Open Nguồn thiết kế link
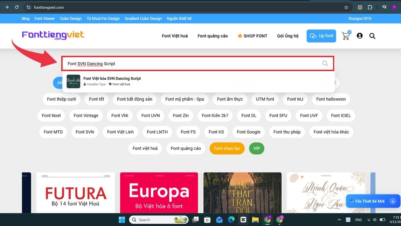 point(179,19)
